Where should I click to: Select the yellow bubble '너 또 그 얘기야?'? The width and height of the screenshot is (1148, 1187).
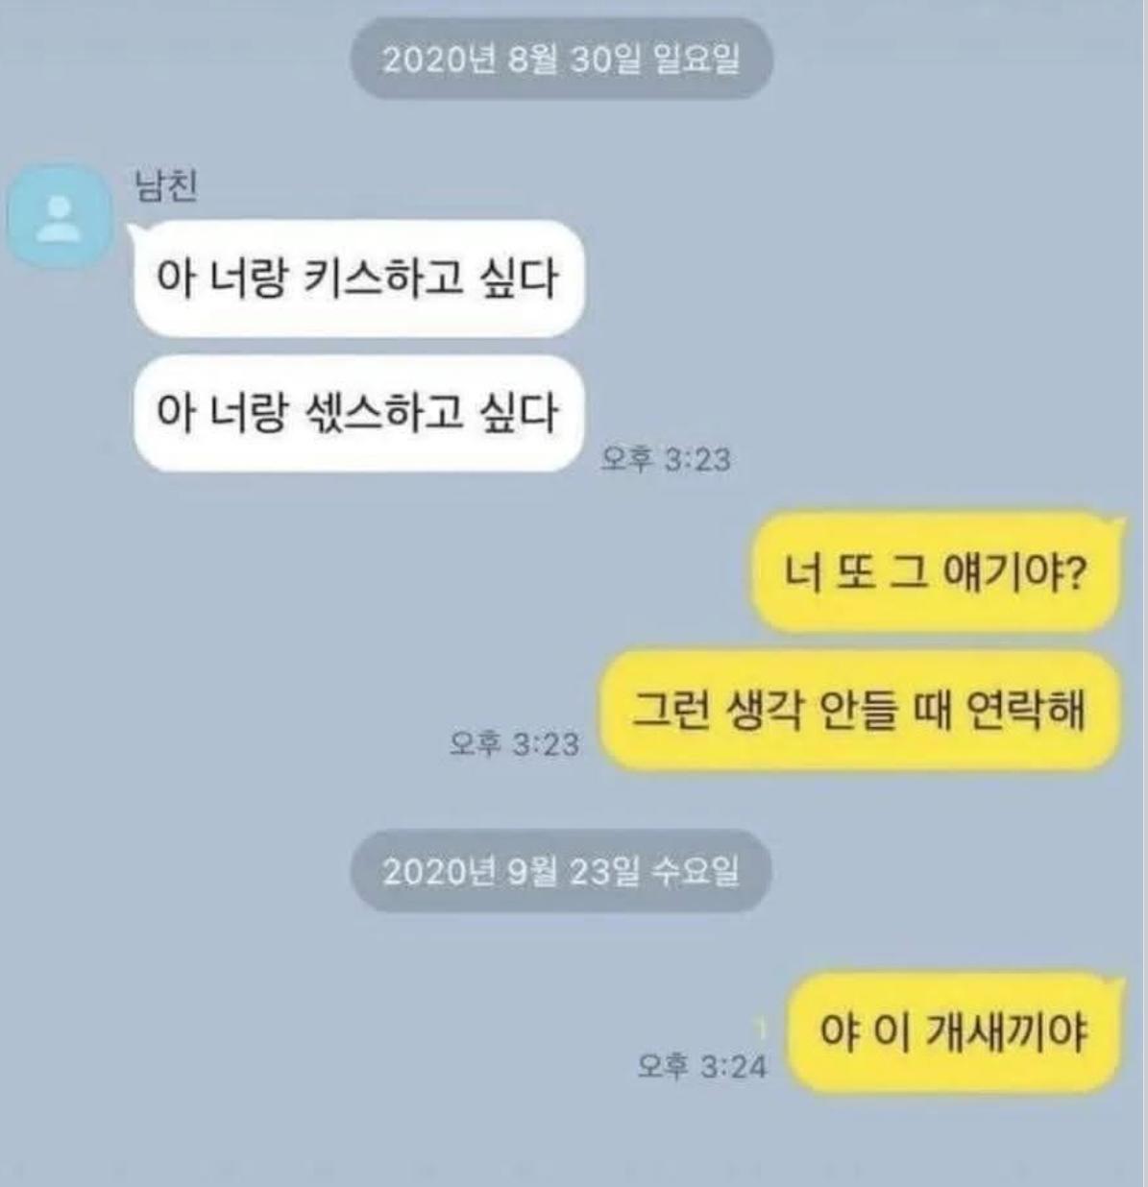pyautogui.click(x=935, y=572)
